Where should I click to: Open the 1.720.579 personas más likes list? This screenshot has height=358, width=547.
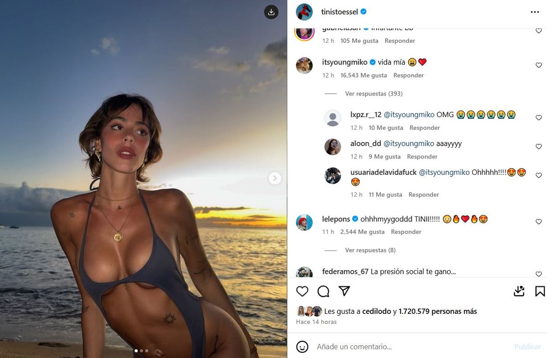coord(438,312)
